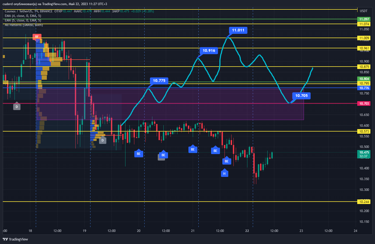Screen dimensions: 375x244
Task: Open the USDT currency selector
Action: [x=364, y=11]
